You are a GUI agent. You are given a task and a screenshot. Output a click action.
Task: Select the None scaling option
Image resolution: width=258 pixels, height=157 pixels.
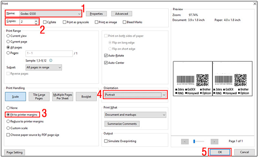click(8, 108)
